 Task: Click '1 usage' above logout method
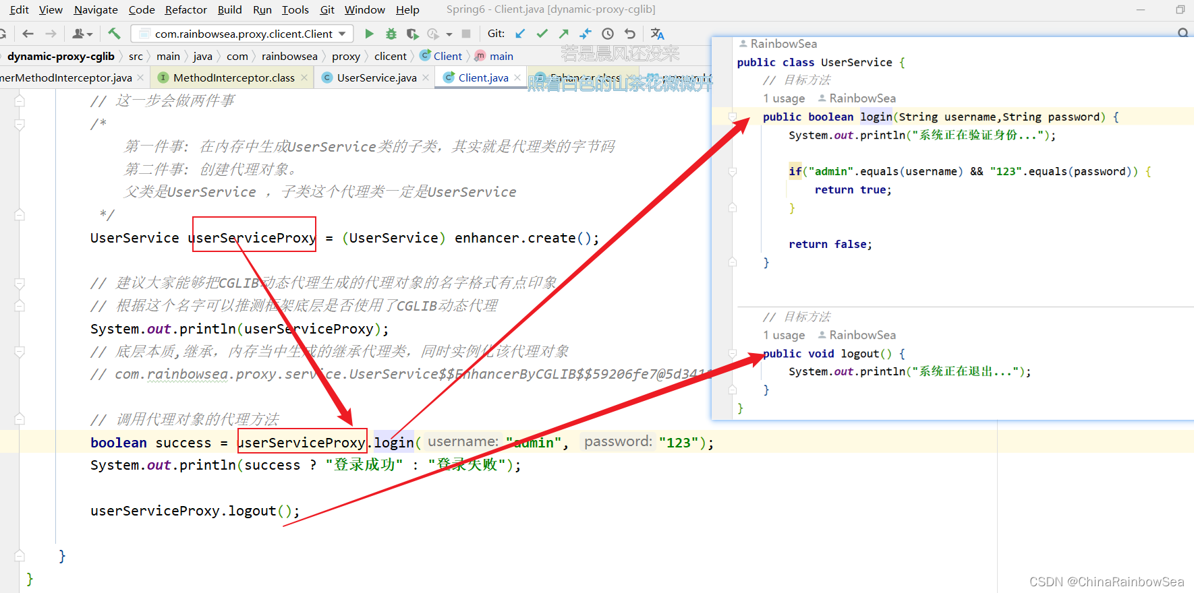pos(784,335)
